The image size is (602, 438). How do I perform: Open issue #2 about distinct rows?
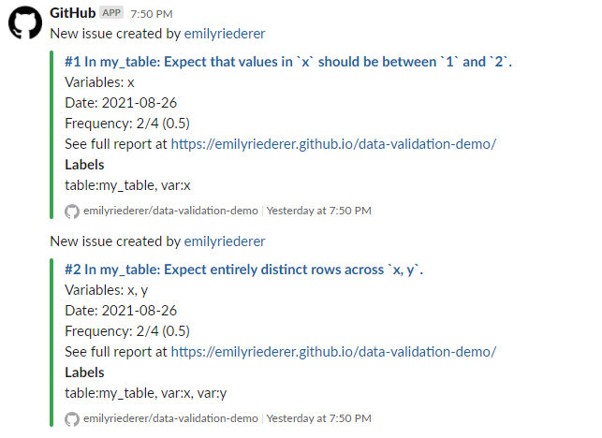(x=243, y=270)
